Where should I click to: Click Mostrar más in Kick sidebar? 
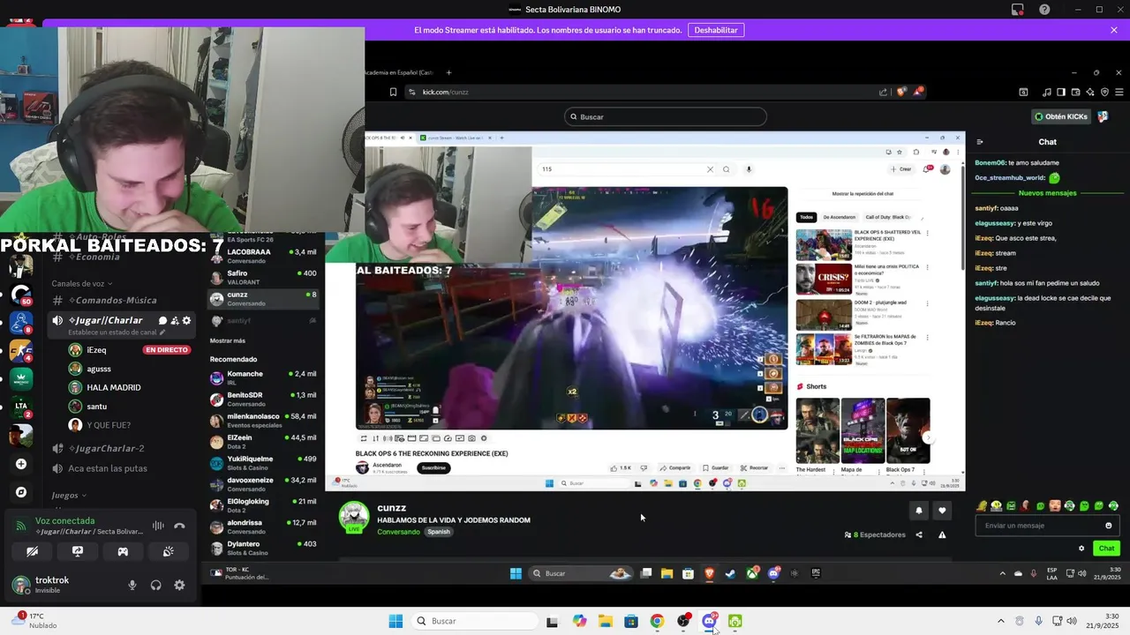pyautogui.click(x=228, y=340)
